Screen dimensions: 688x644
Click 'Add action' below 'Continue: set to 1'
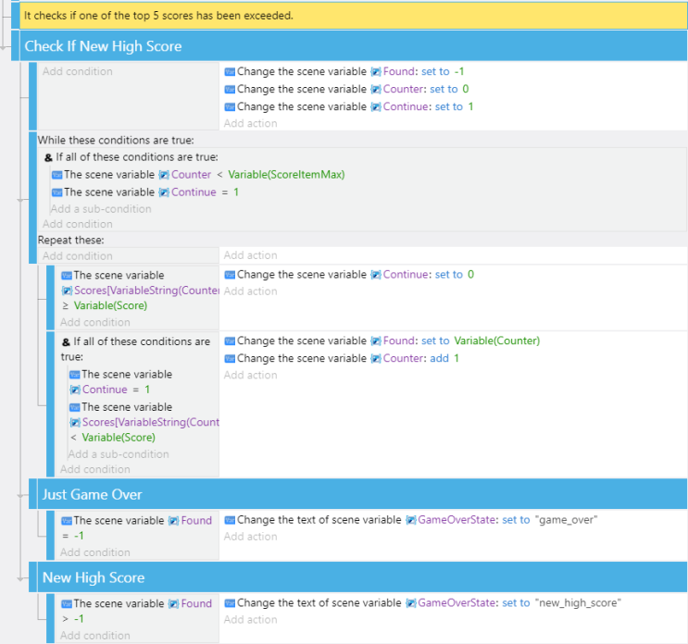(250, 123)
